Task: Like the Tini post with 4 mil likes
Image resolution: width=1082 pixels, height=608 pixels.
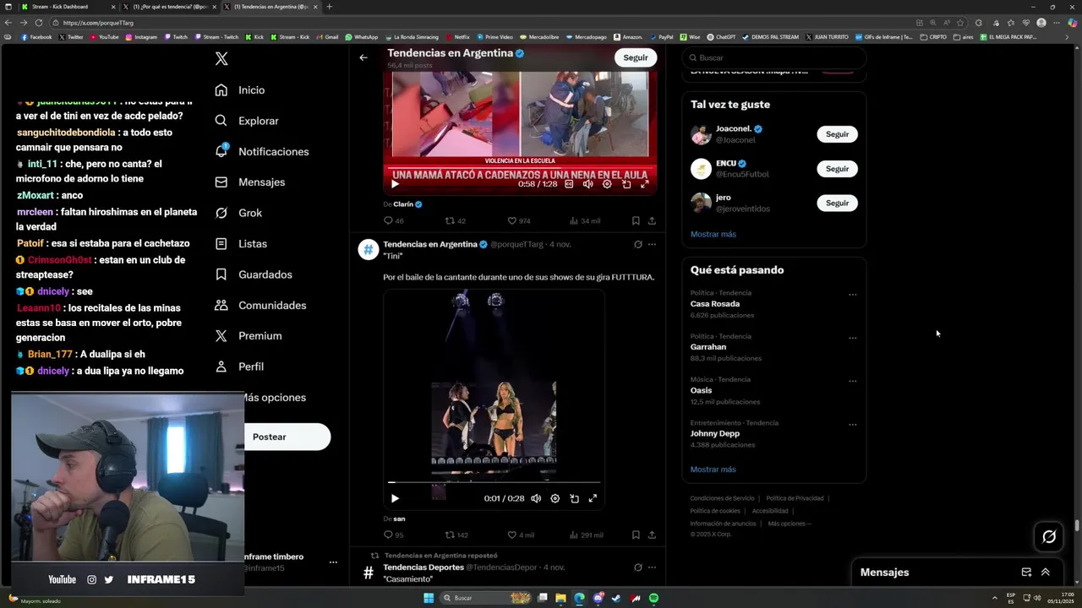Action: (521, 535)
